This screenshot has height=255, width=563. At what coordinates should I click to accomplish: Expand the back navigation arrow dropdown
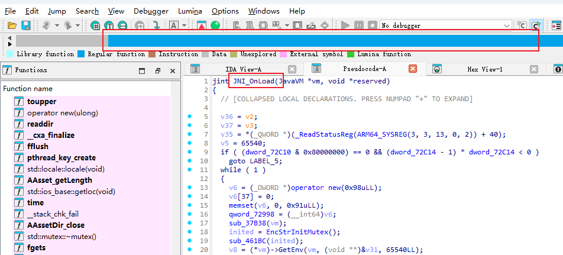[57, 25]
